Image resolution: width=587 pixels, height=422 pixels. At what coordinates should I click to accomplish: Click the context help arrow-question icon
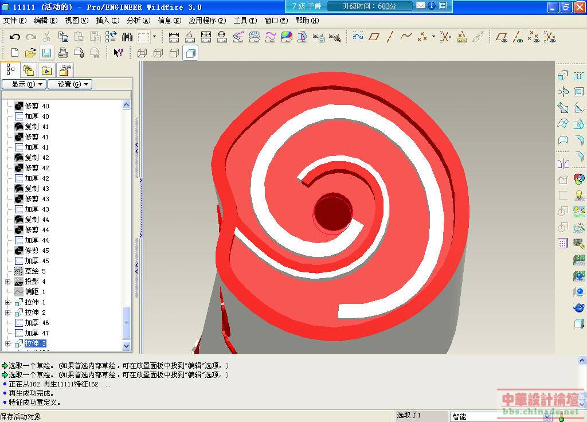pos(118,53)
